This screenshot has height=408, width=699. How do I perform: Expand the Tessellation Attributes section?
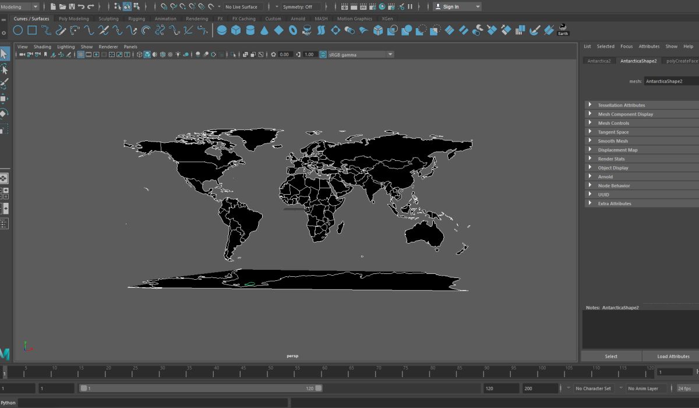click(621, 105)
